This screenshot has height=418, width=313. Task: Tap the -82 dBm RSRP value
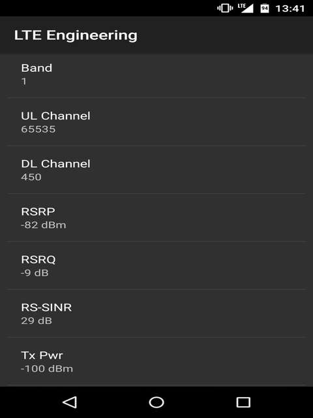point(44,225)
